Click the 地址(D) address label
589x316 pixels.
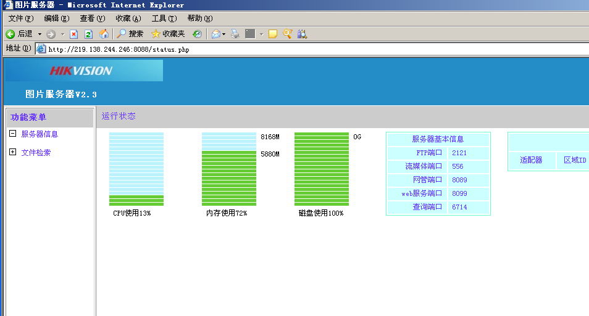[x=19, y=49]
